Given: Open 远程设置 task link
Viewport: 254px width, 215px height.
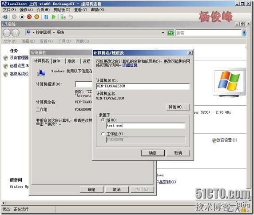Looking at the screenshot, I should point(19,66).
